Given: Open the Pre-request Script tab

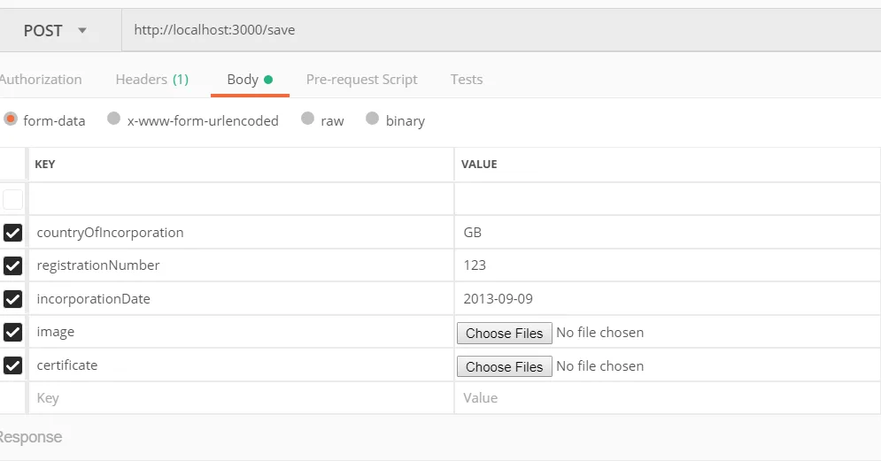Looking at the screenshot, I should pyautogui.click(x=361, y=80).
